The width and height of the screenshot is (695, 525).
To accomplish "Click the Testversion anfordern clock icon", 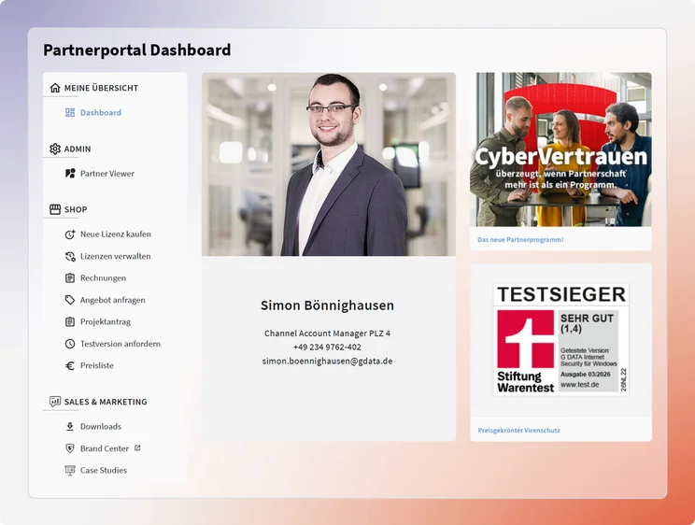I will click(x=70, y=344).
